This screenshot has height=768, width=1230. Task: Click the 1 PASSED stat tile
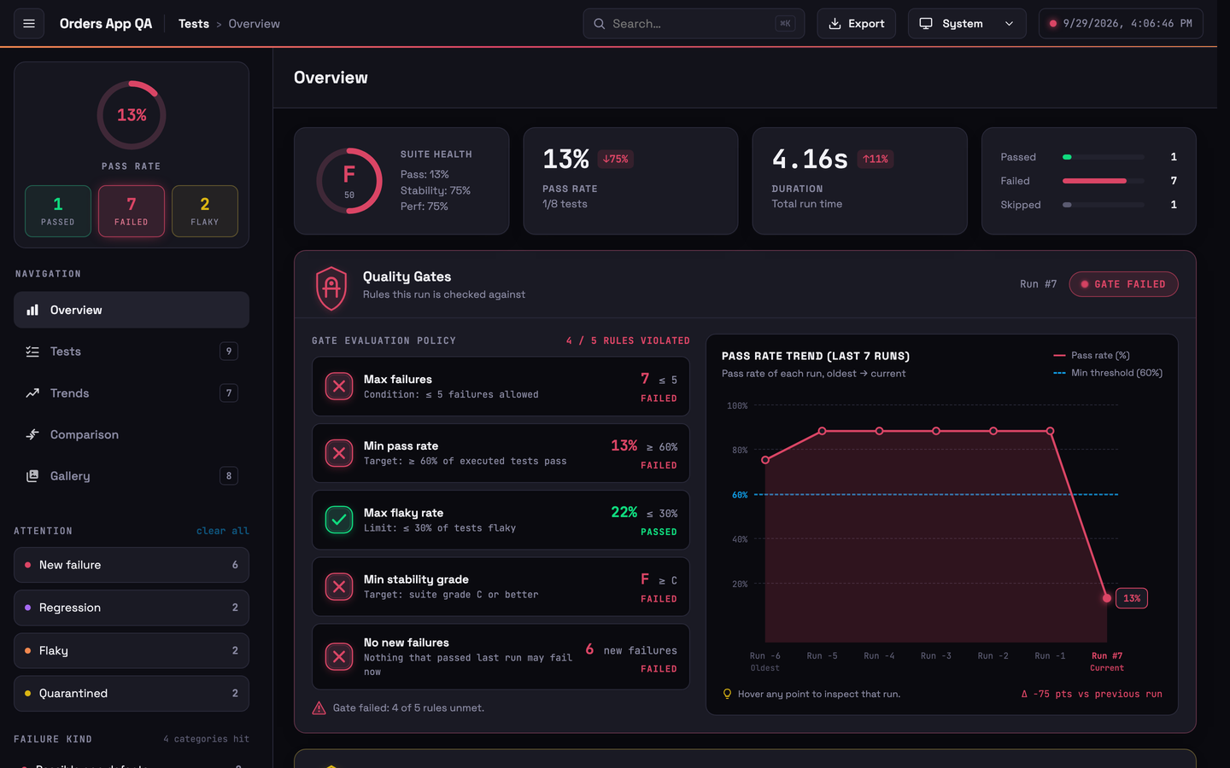tap(58, 211)
